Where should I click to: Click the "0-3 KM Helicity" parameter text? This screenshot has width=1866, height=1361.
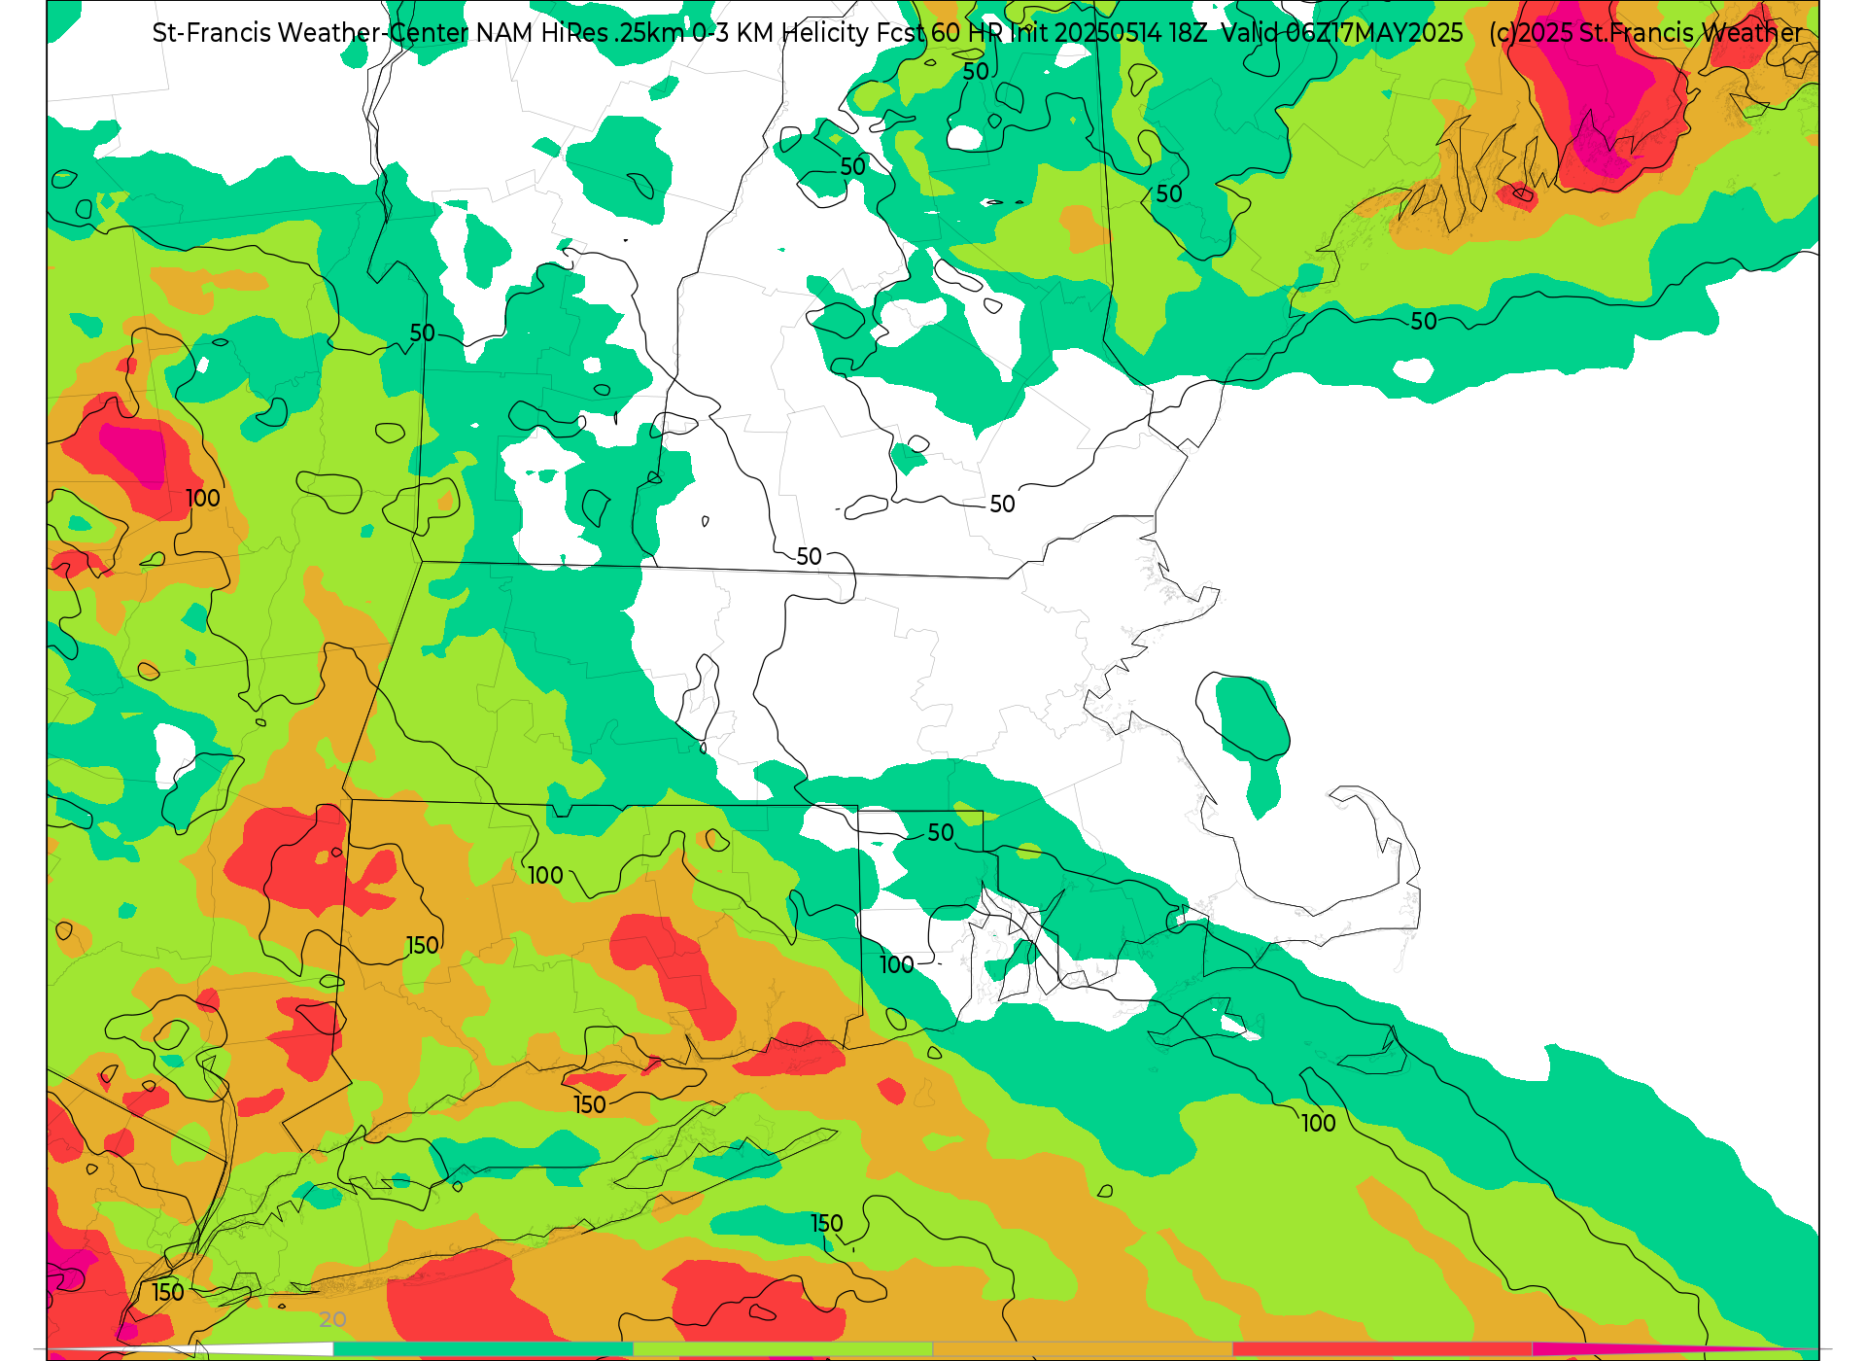(780, 33)
